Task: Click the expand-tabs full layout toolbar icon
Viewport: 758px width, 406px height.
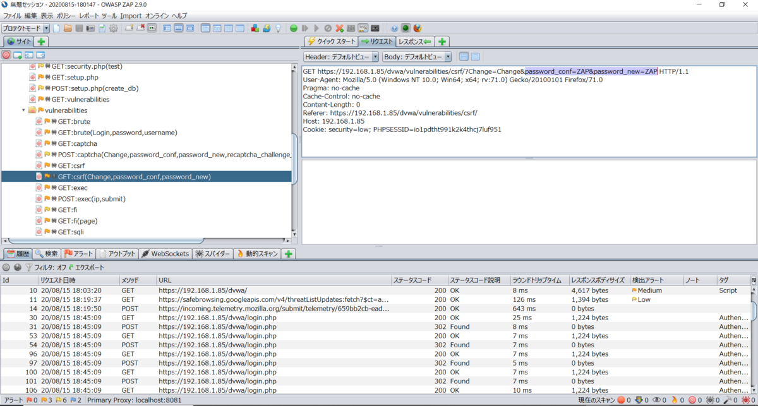Action: [x=191, y=28]
